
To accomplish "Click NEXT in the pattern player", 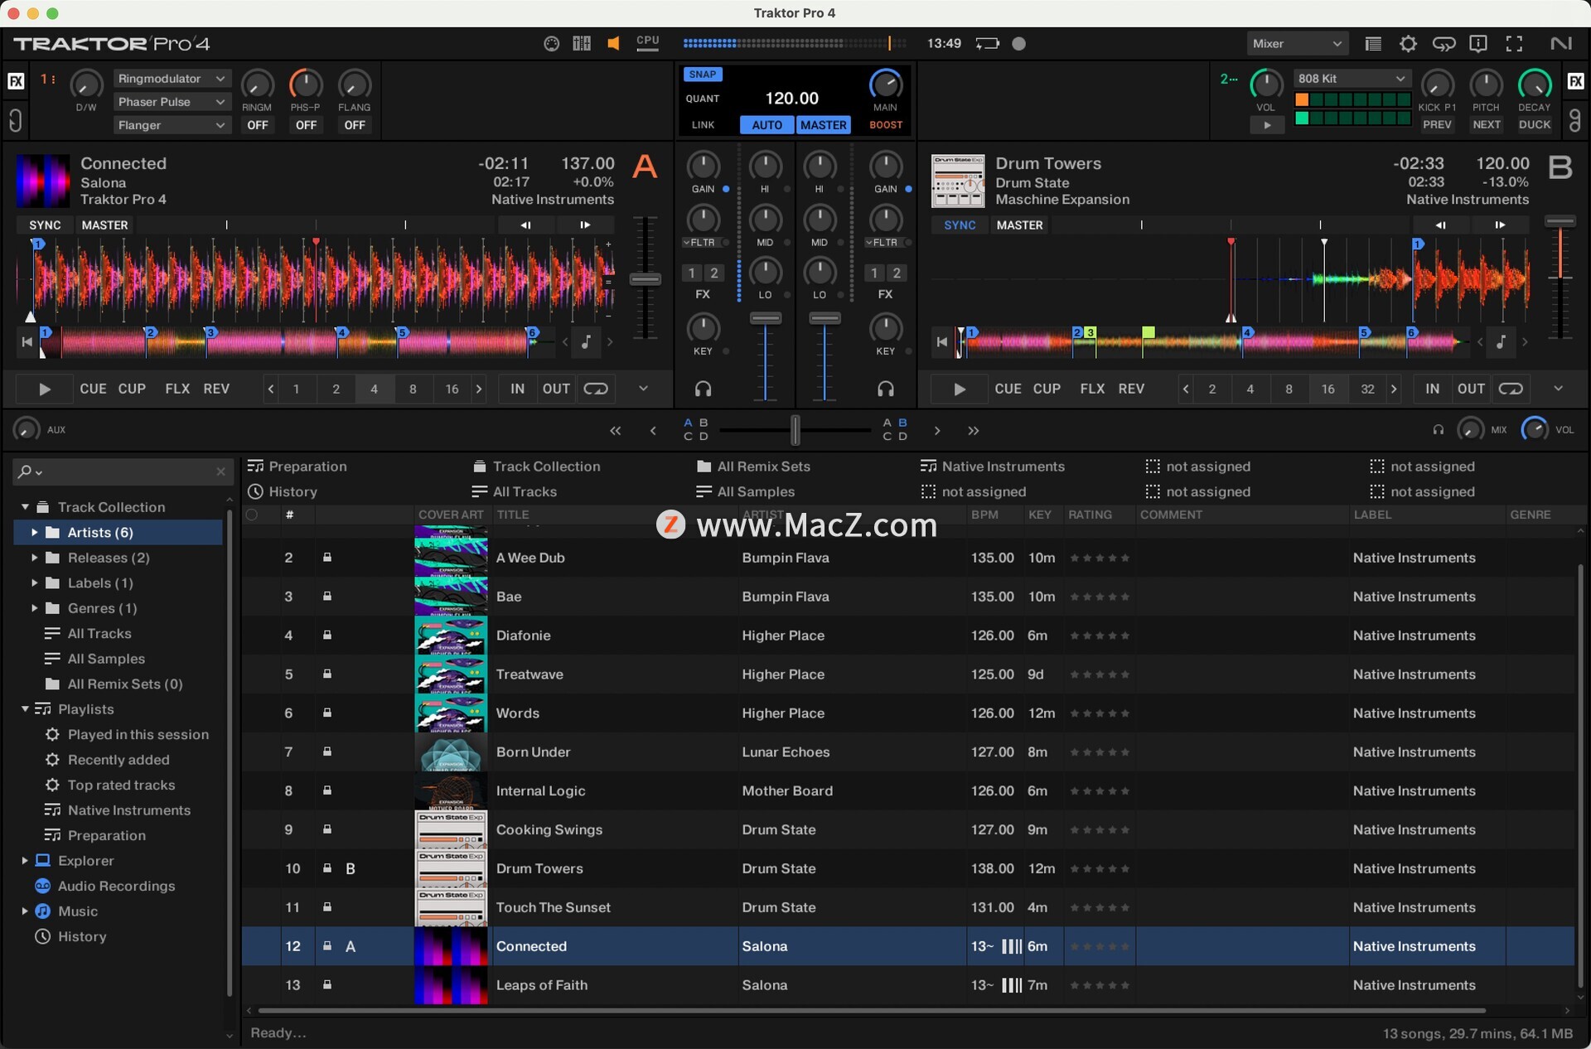I will pyautogui.click(x=1487, y=125).
